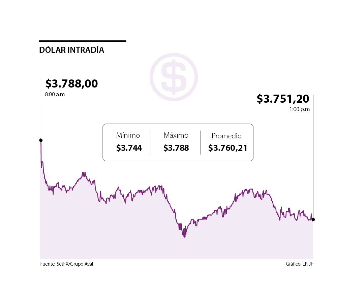Select the Máximo label
This screenshot has width=364, height=303.
[x=176, y=135]
